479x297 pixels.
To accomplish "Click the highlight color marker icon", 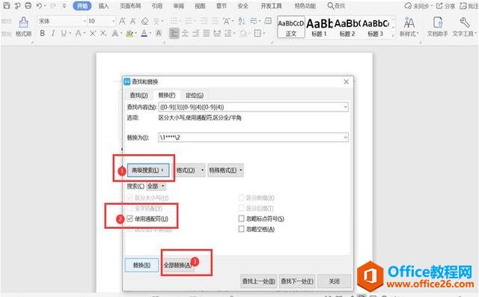I will click(129, 33).
